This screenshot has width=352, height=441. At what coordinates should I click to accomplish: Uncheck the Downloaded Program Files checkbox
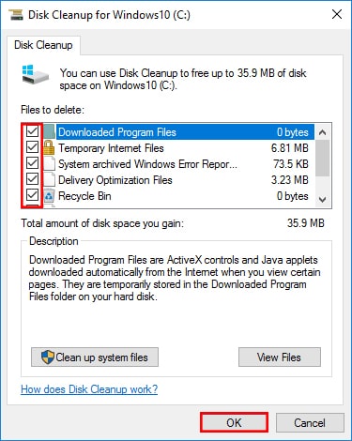click(x=32, y=131)
